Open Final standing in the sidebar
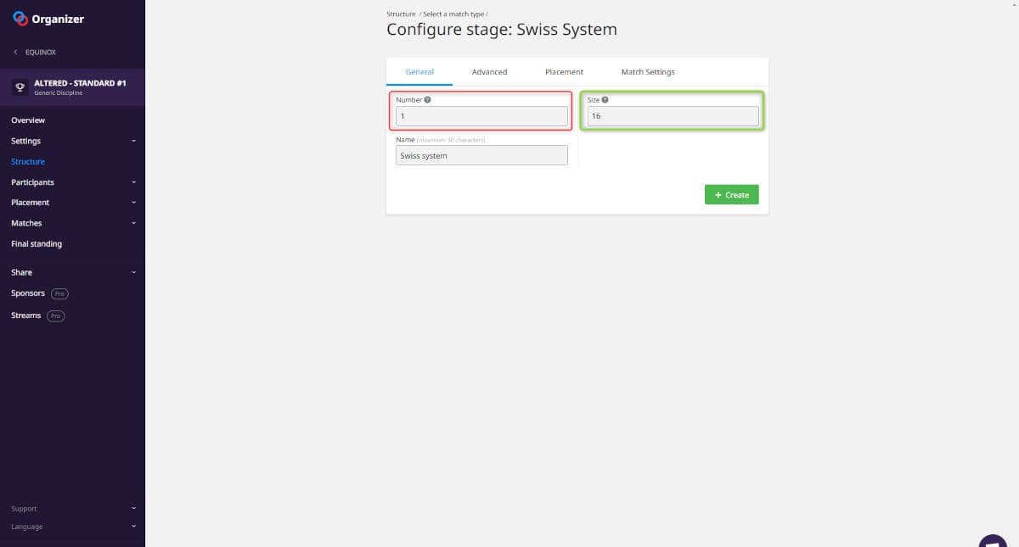Screen dimensions: 1019x547 [37, 244]
